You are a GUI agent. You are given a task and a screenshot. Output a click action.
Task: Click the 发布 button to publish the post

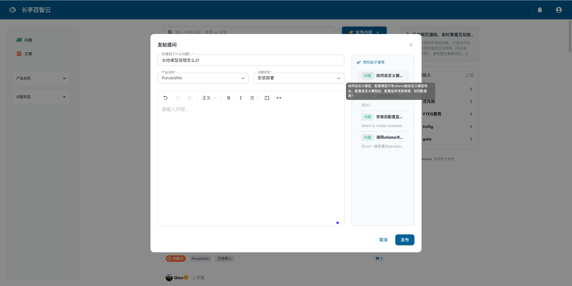coord(405,240)
